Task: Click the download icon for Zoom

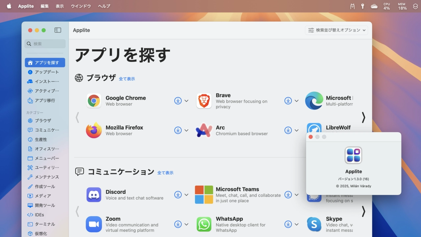Action: click(x=178, y=224)
